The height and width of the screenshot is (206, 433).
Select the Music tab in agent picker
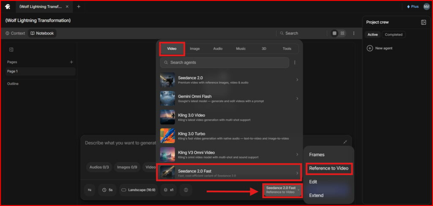(241, 49)
